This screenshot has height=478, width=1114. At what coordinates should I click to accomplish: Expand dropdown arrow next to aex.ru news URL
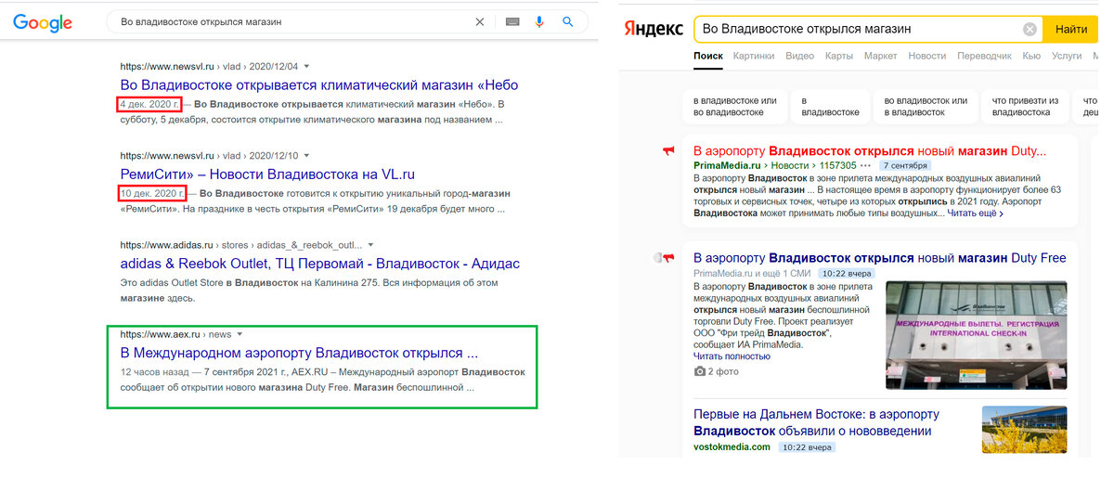[x=240, y=334]
